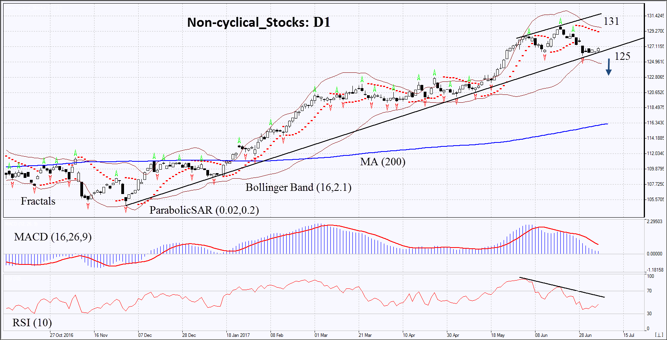The image size is (667, 340).
Task: Click the 0.00000 value on MACD scale
Action: [654, 254]
